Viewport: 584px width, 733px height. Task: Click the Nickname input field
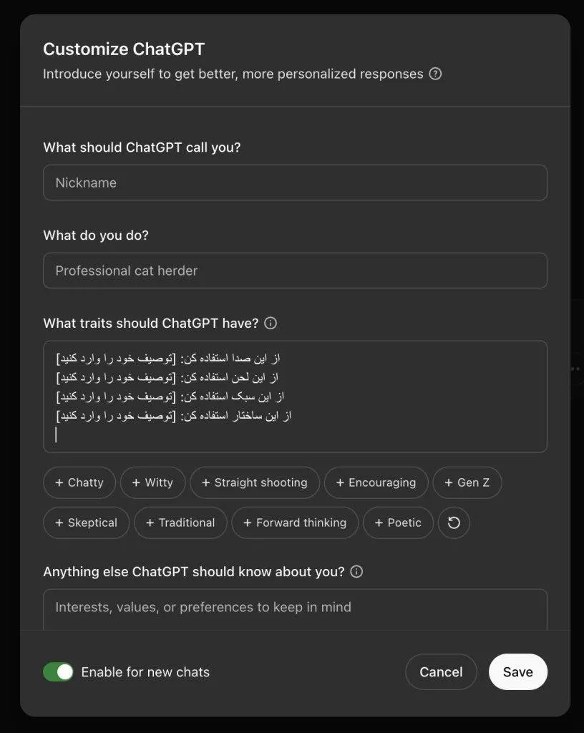(x=295, y=183)
